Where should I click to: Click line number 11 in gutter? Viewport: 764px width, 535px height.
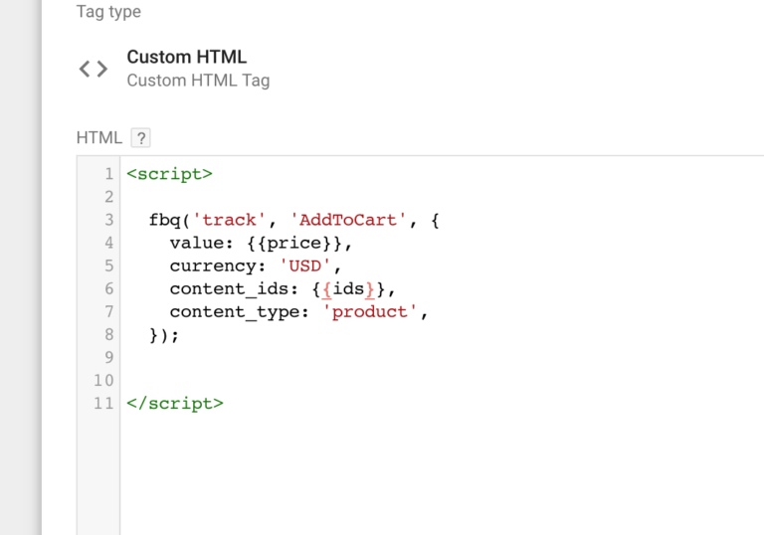pyautogui.click(x=103, y=404)
